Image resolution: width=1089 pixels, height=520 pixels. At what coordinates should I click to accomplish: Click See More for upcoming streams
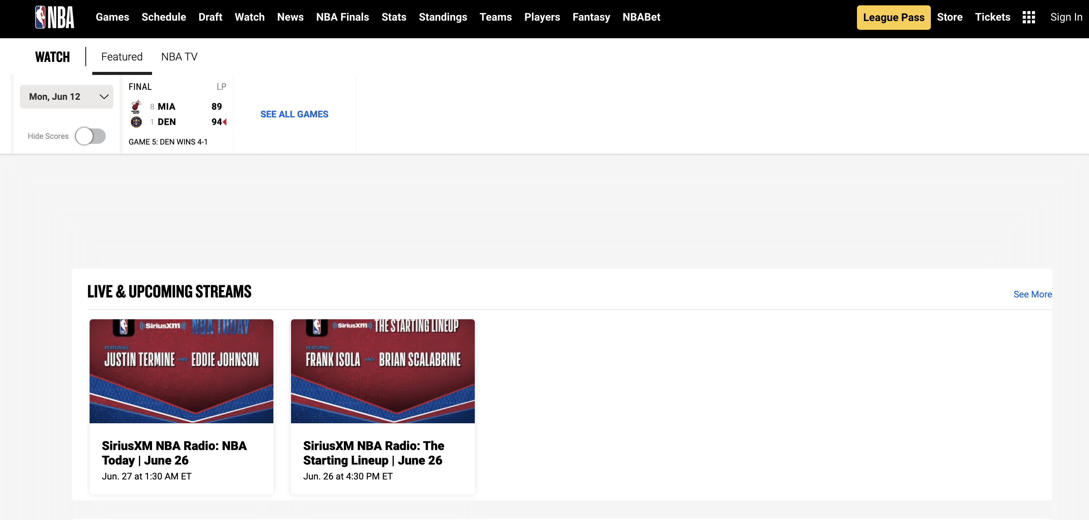[1032, 294]
